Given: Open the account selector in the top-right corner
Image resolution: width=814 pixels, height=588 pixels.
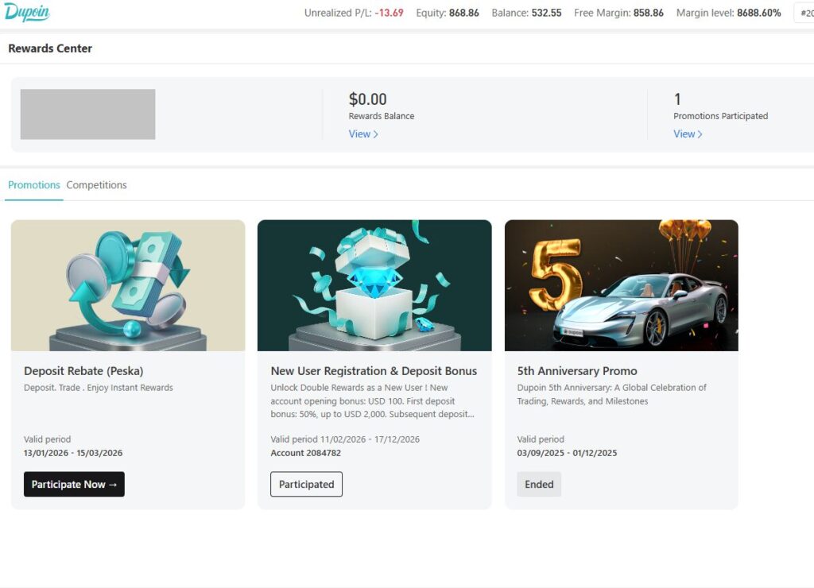Looking at the screenshot, I should click(803, 13).
